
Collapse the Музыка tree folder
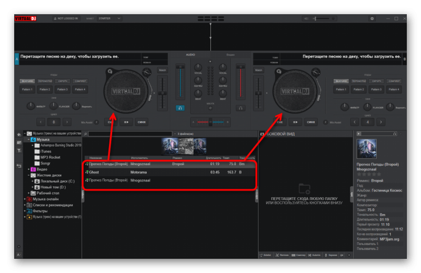coord(29,139)
